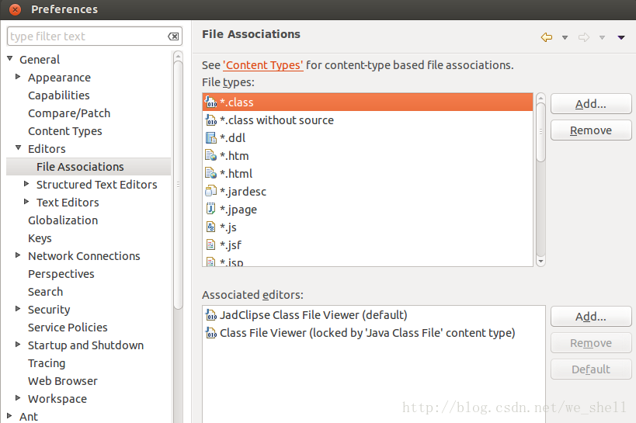Open the back history dropdown arrow
The width and height of the screenshot is (636, 423).
coord(565,38)
